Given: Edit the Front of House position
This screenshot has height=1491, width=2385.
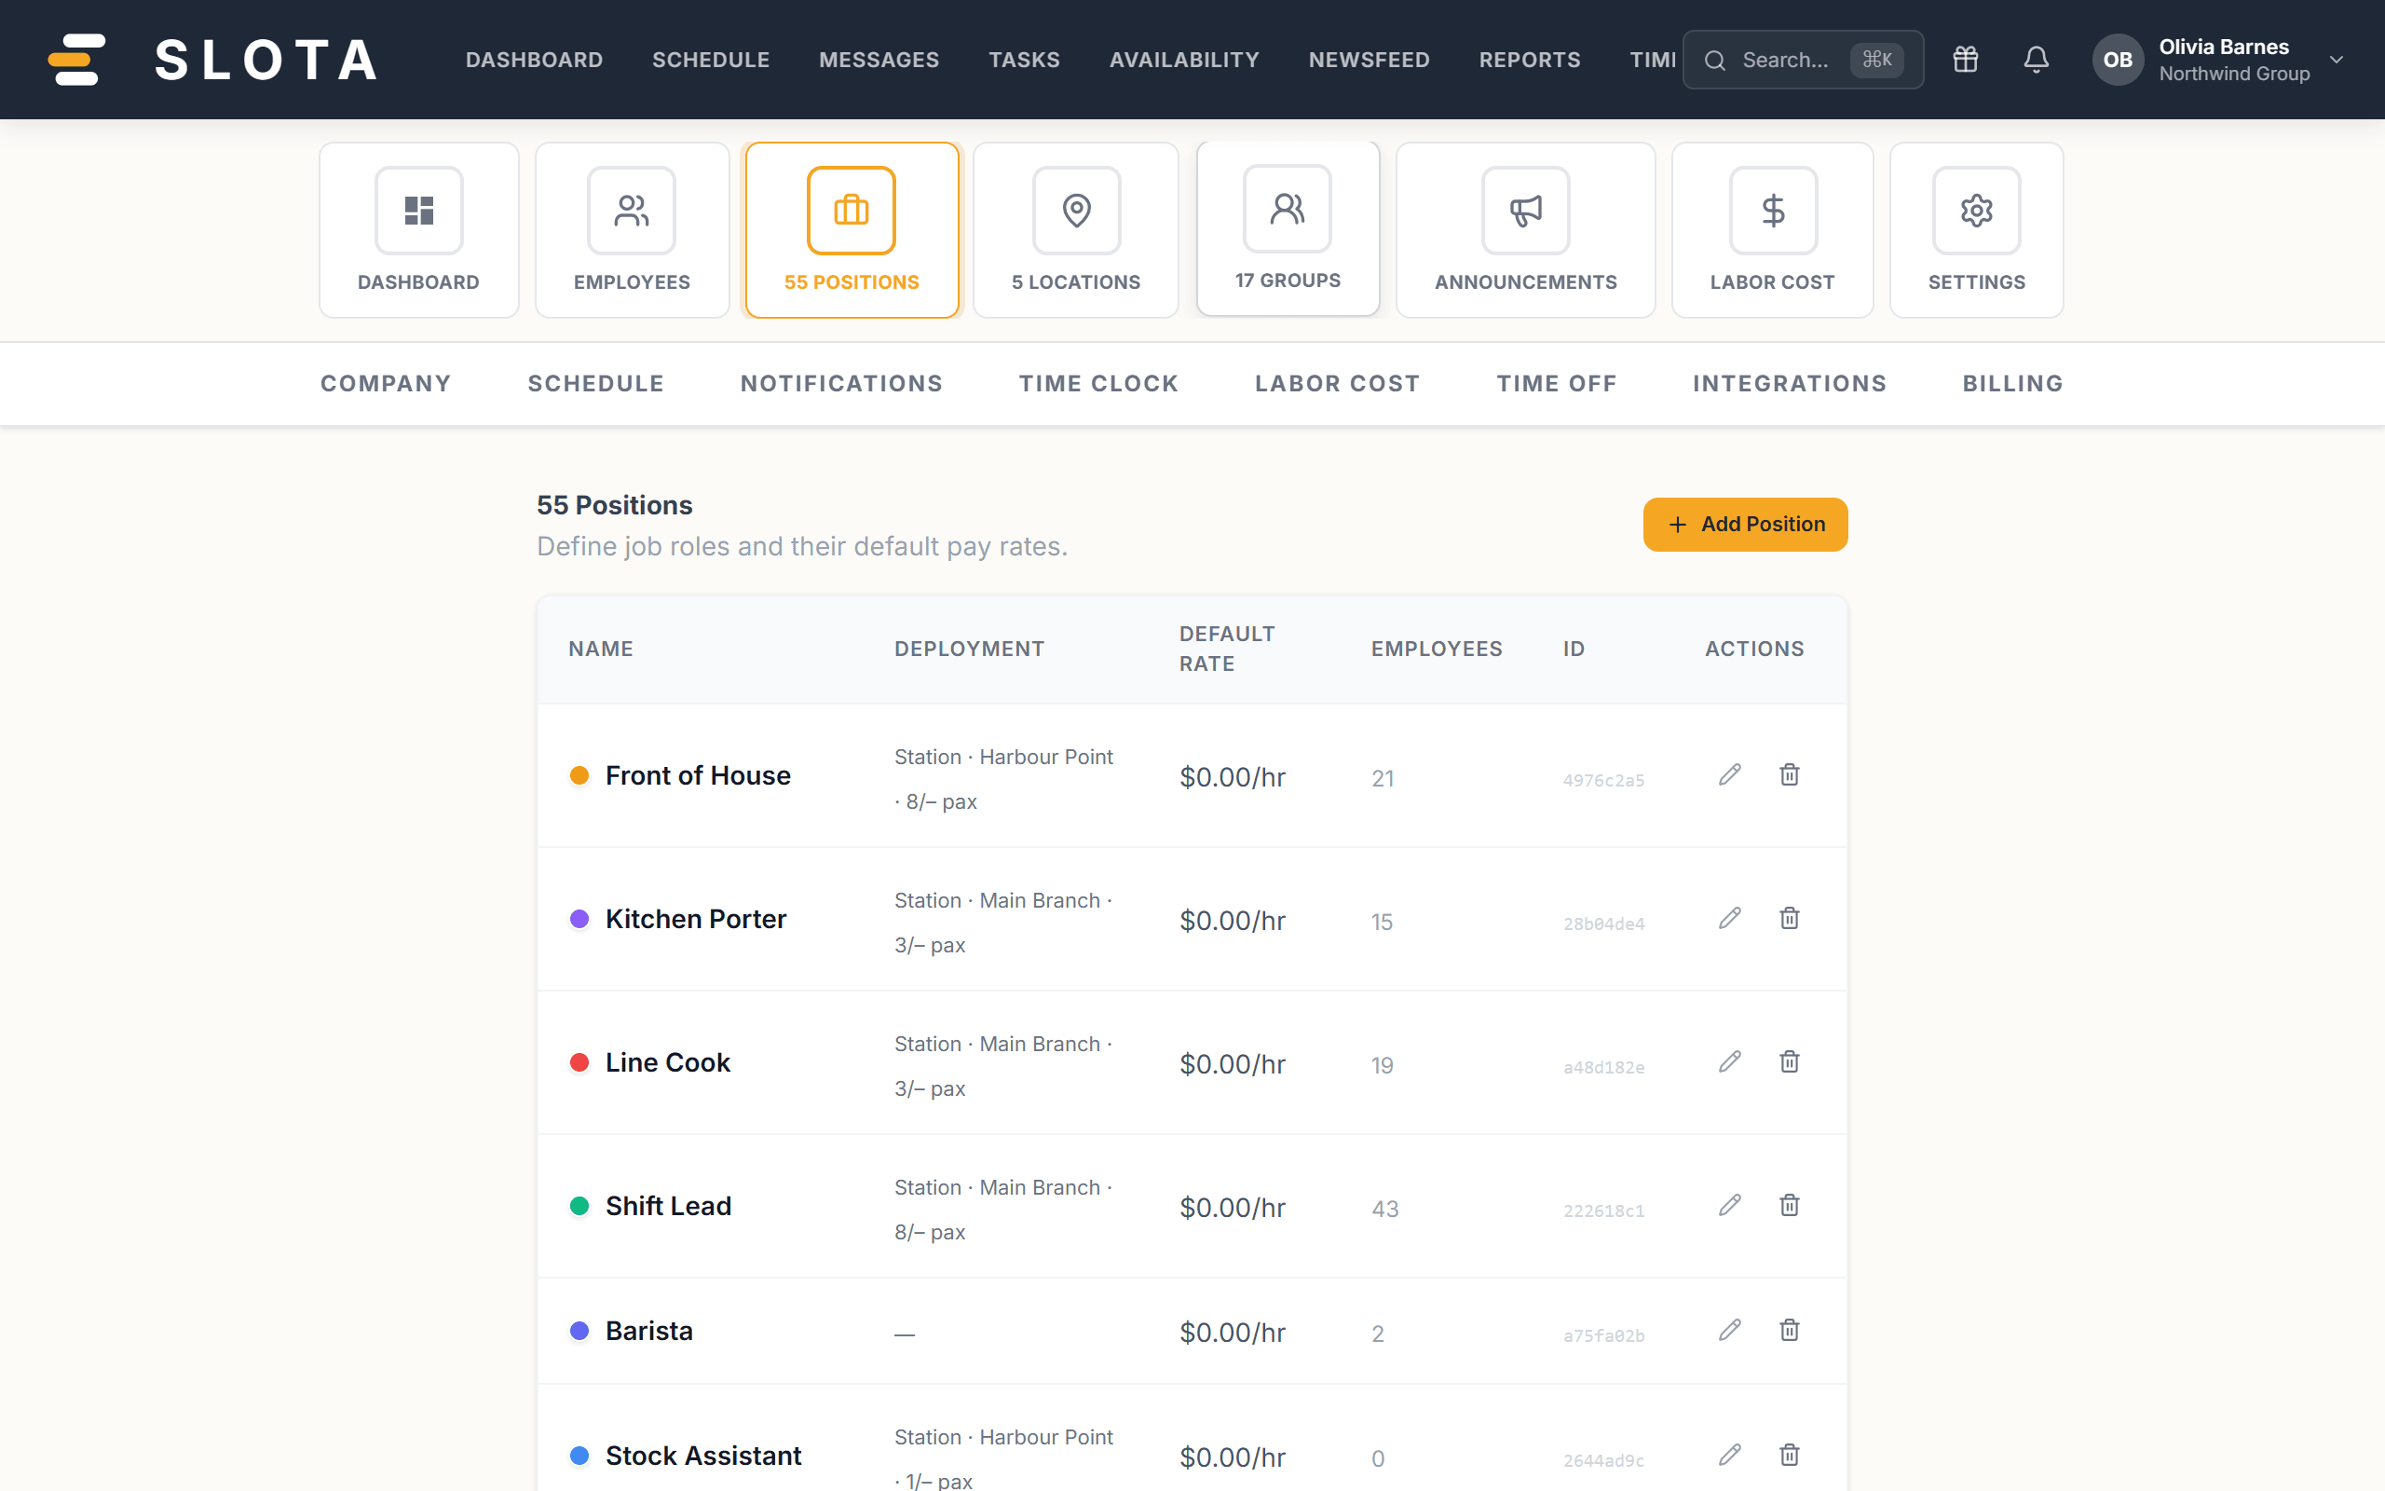Looking at the screenshot, I should click(1730, 774).
